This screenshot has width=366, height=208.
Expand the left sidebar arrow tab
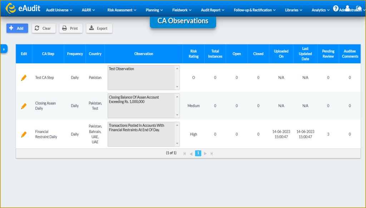click(4, 49)
